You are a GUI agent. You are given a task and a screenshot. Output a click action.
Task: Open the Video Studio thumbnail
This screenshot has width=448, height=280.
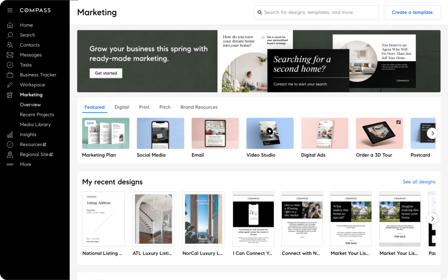point(270,133)
